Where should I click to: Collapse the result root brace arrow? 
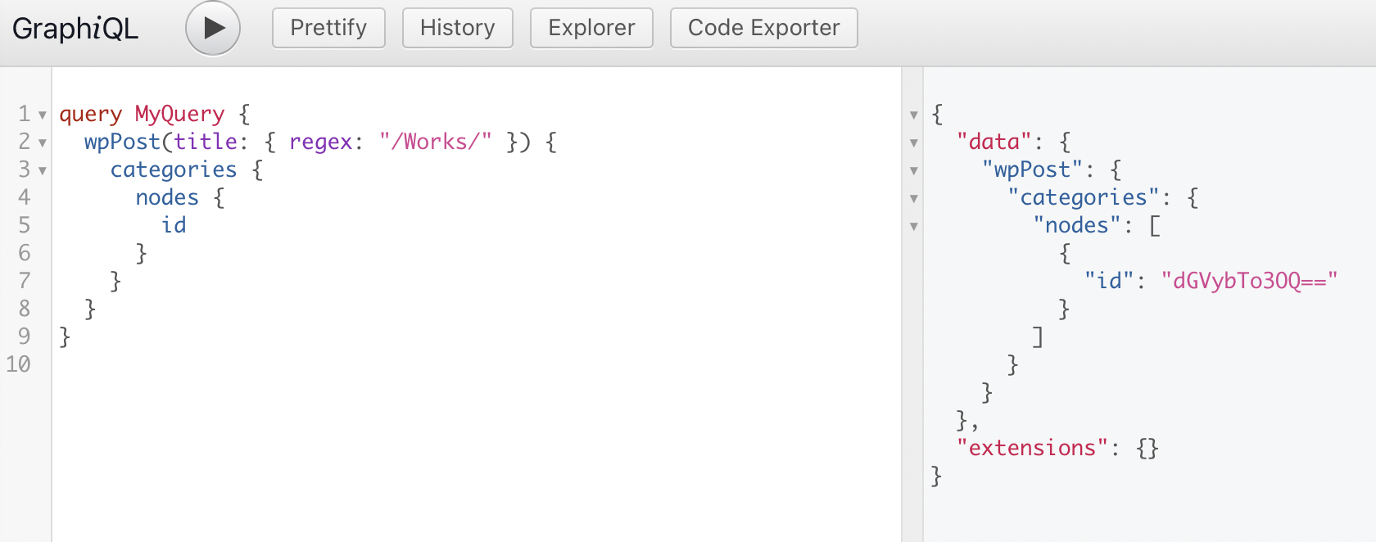[914, 115]
